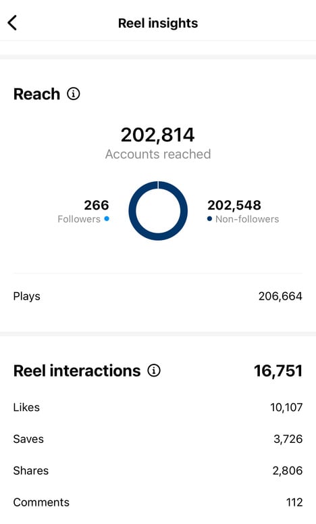The image size is (316, 524).
Task: Select the Likes row
Action: [x=158, y=408]
